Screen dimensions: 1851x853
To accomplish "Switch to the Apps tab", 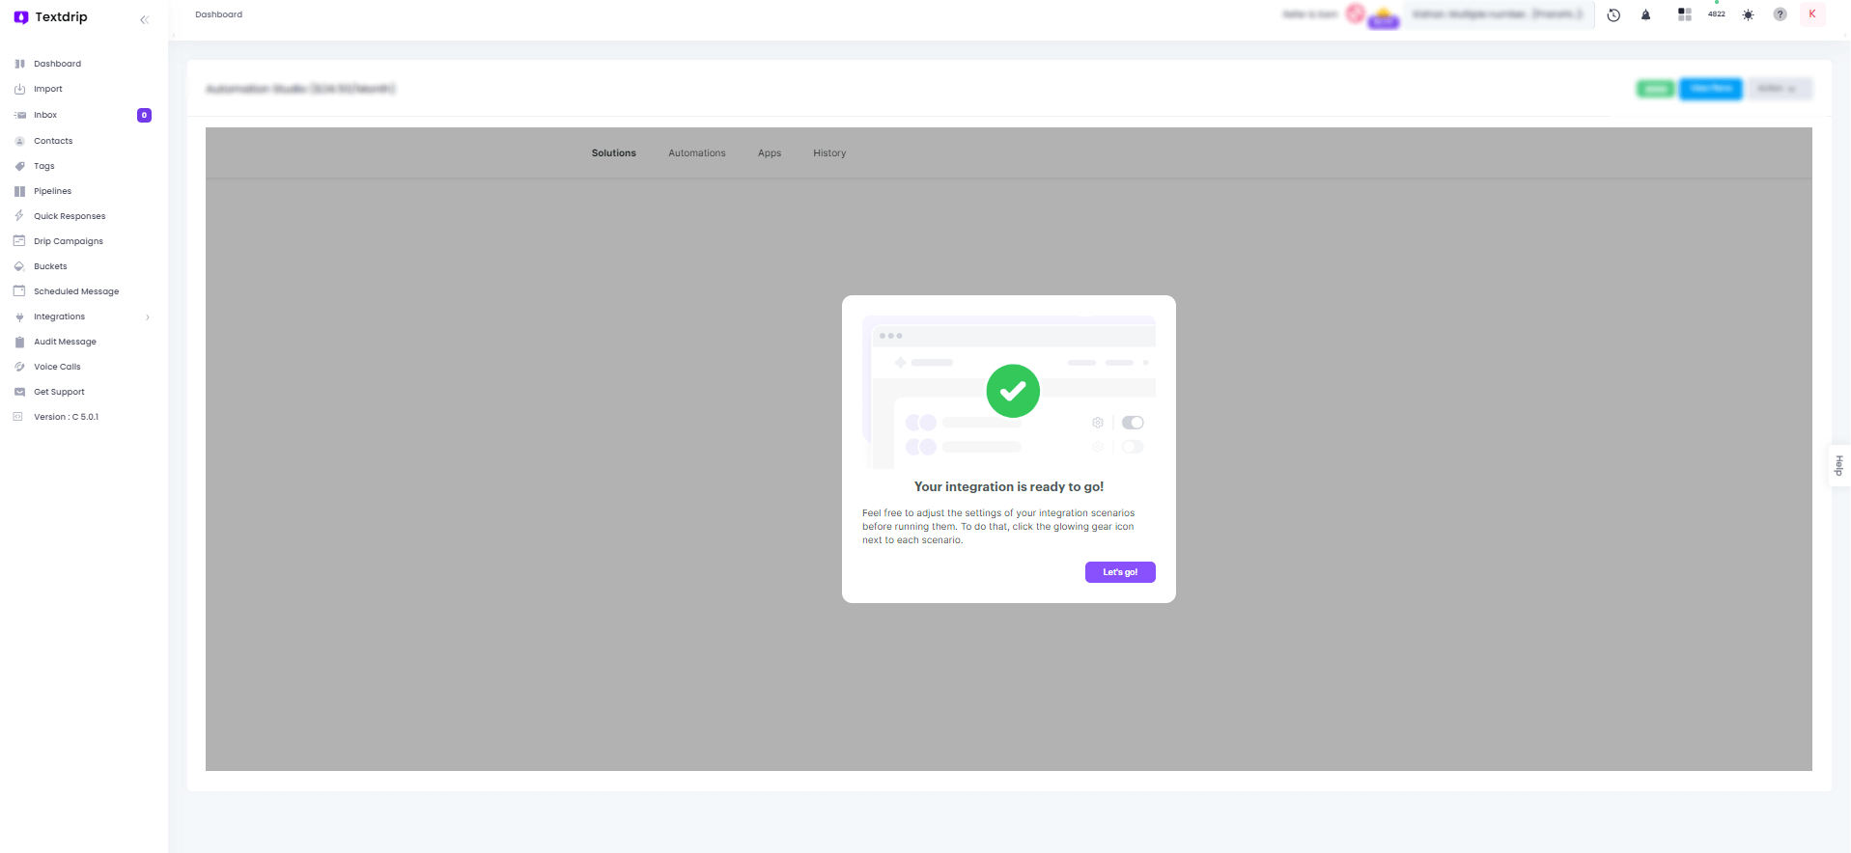I will pyautogui.click(x=770, y=153).
